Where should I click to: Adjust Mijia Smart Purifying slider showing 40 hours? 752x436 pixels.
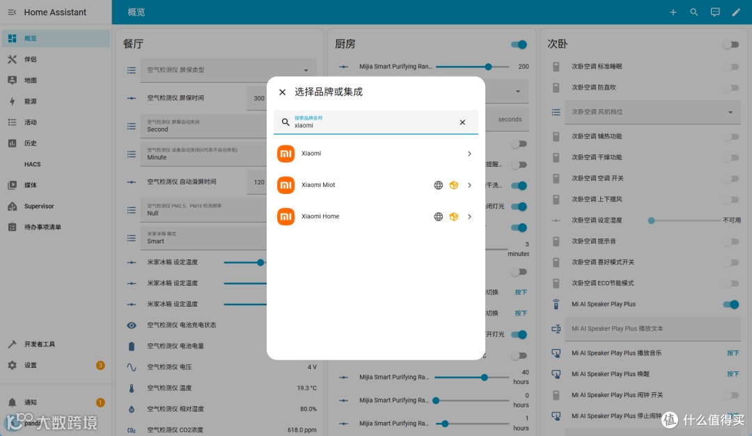coord(472,378)
